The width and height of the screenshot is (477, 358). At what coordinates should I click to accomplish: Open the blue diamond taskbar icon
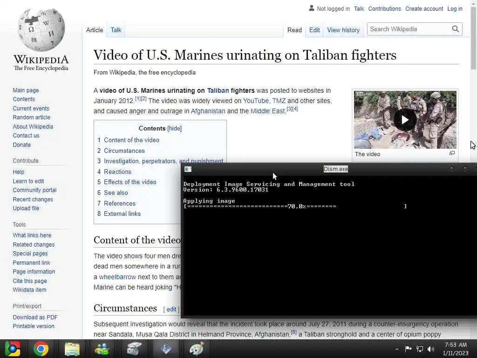click(166, 349)
